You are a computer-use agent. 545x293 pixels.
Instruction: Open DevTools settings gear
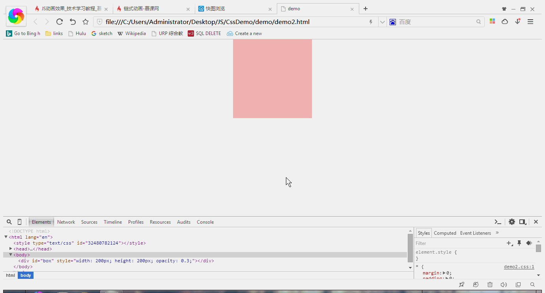click(x=512, y=222)
